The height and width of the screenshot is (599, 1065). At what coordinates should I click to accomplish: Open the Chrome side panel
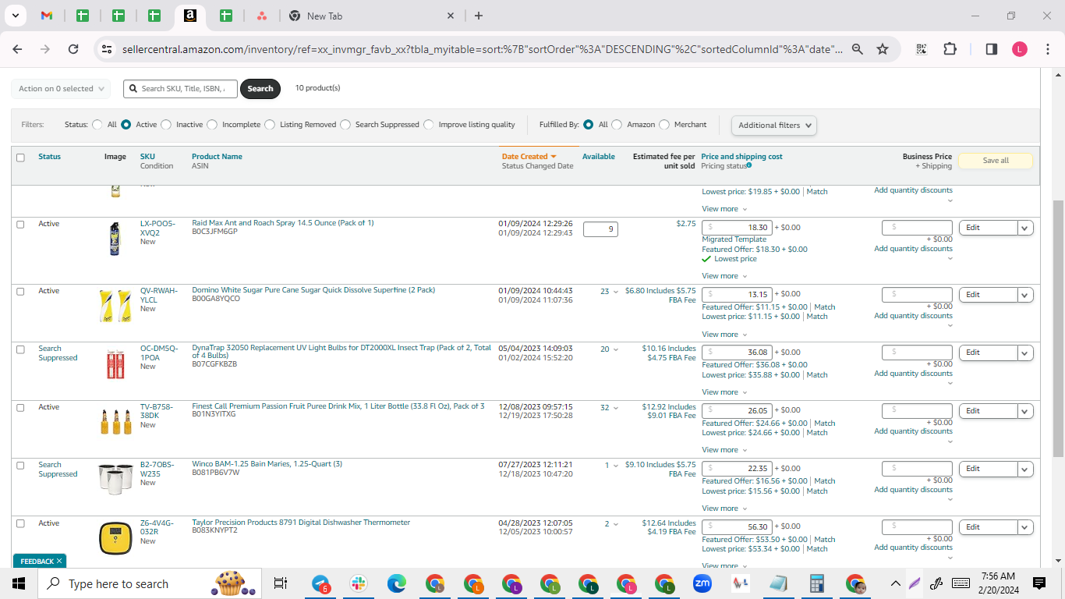point(991,49)
